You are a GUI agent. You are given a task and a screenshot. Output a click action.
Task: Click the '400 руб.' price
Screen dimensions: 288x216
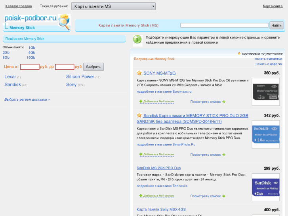tap(272, 210)
